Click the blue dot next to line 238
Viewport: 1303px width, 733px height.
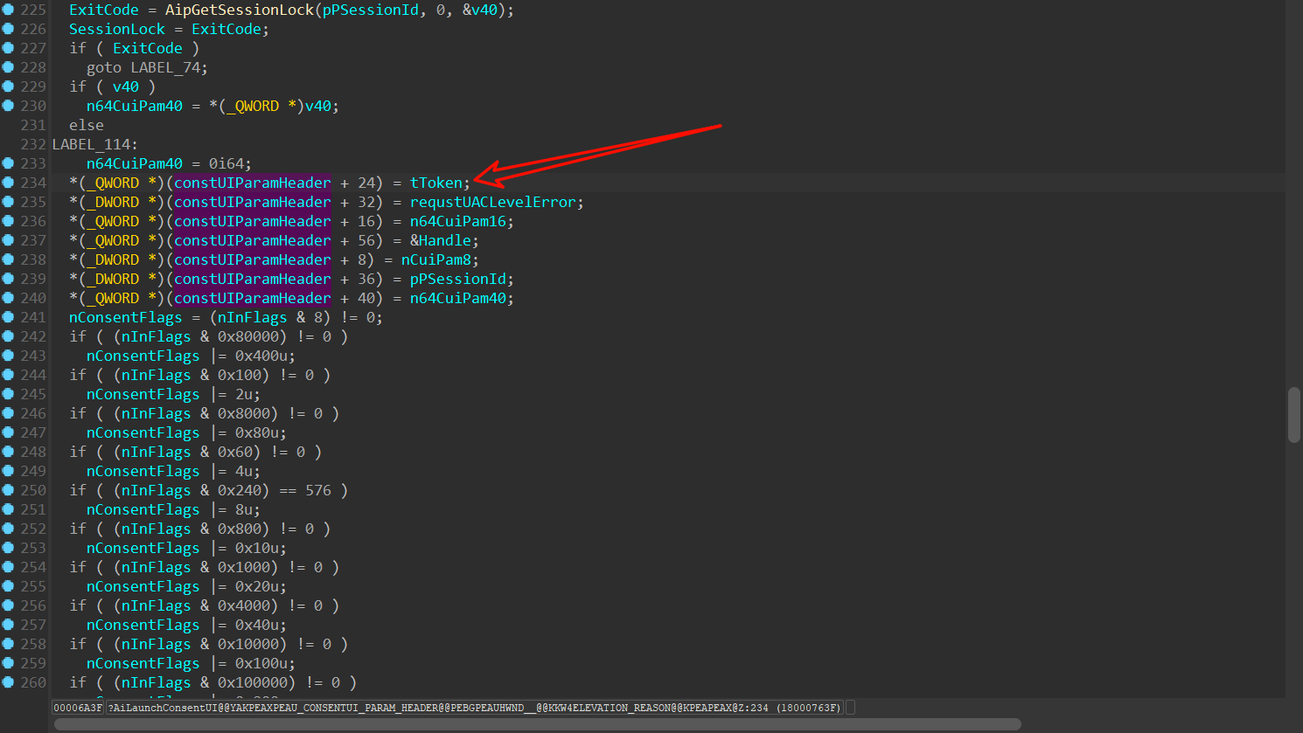tap(8, 259)
